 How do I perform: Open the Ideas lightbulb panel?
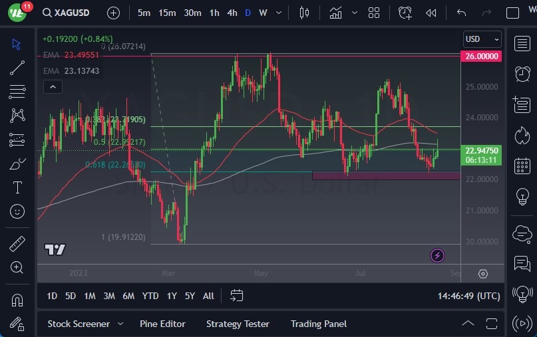[x=522, y=196]
